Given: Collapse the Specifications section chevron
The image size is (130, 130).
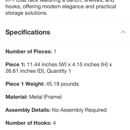Looking at the screenshot, I should (x=123, y=32).
